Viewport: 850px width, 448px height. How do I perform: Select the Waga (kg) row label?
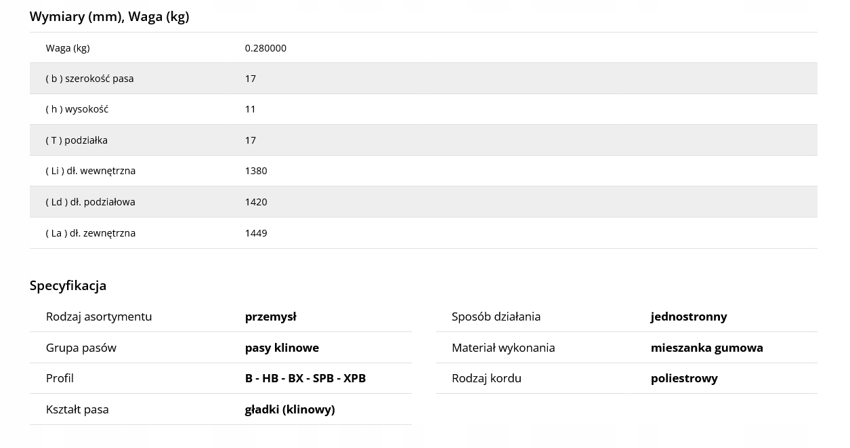pos(68,48)
